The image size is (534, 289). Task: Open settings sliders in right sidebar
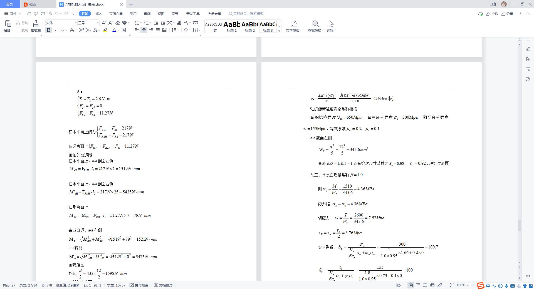point(528,69)
